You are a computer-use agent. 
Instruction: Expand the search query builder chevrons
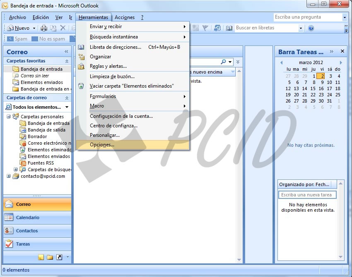pyautogui.click(x=238, y=62)
